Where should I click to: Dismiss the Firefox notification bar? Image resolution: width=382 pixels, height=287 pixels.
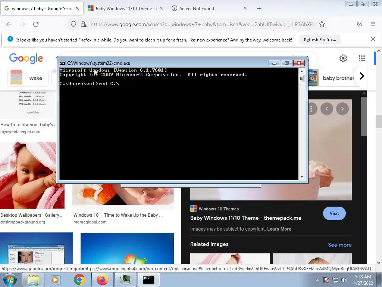373,39
